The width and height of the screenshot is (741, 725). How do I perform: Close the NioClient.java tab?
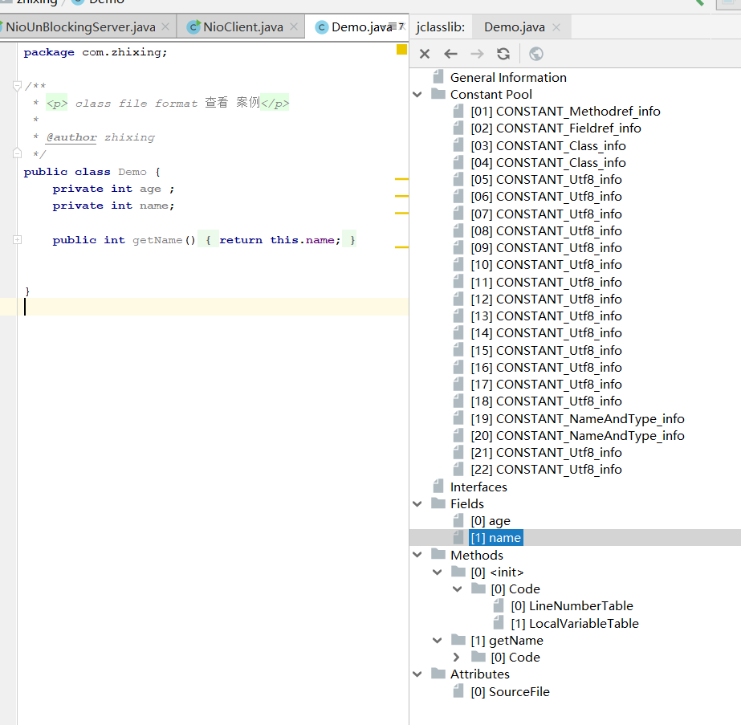point(294,27)
